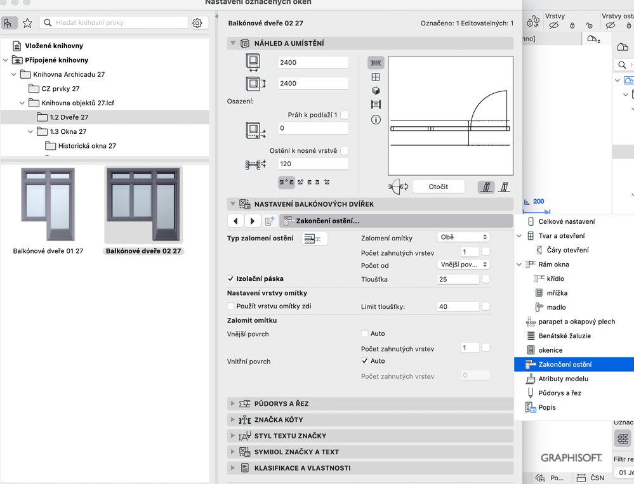634x484 pixels.
Task: Choose the highlighted opening orientation icon
Action: tap(486, 186)
